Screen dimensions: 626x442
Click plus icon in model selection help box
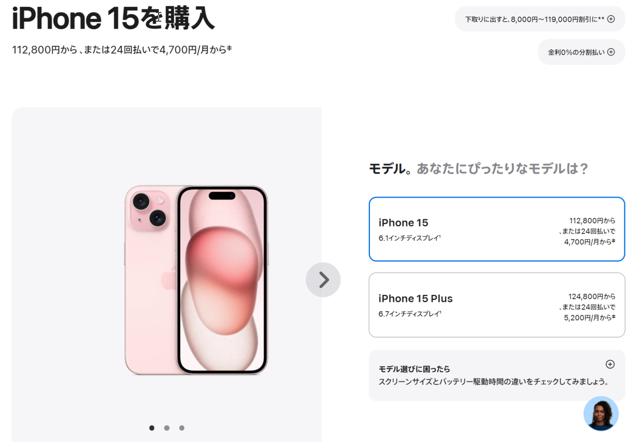(610, 364)
